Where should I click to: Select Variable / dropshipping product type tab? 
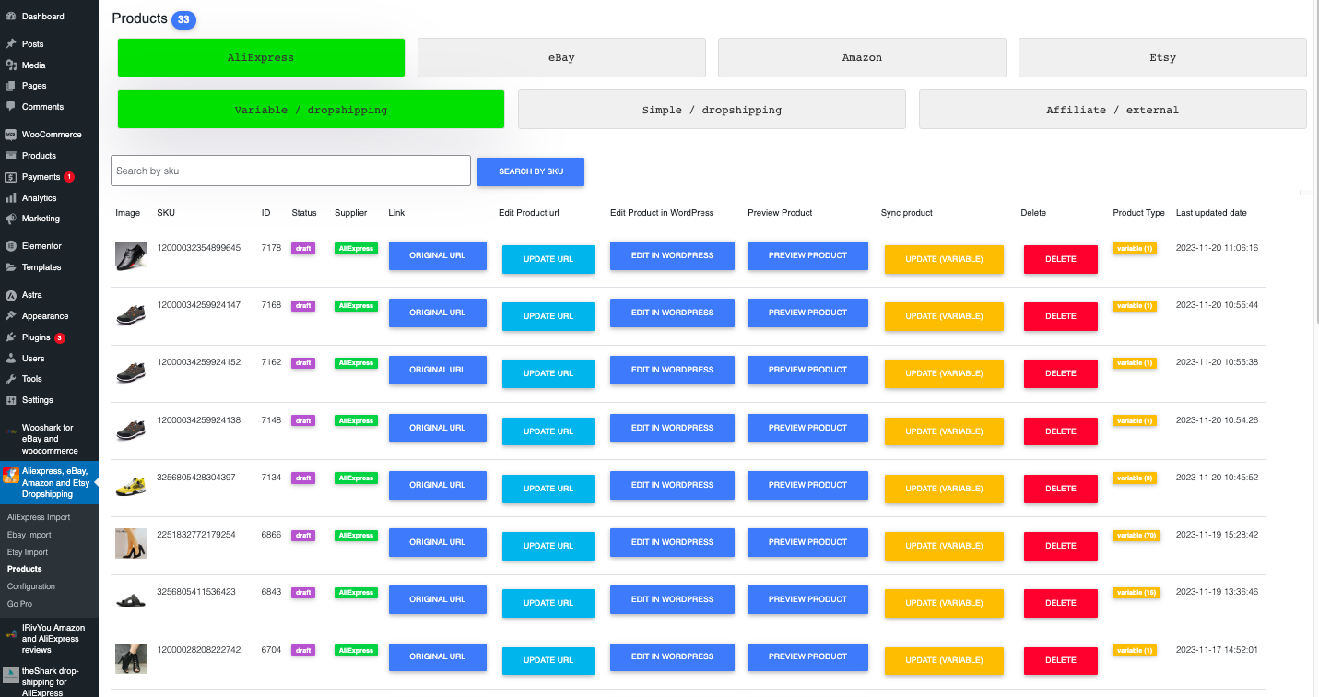pos(311,110)
